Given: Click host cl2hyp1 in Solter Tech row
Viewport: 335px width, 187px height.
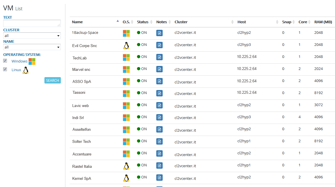Looking at the screenshot, I should [244, 141].
